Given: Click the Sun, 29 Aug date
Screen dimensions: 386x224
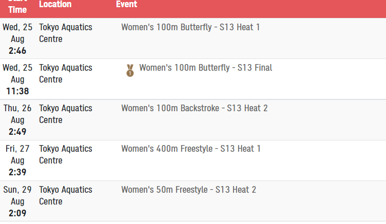Looking at the screenshot, I should click(17, 195).
